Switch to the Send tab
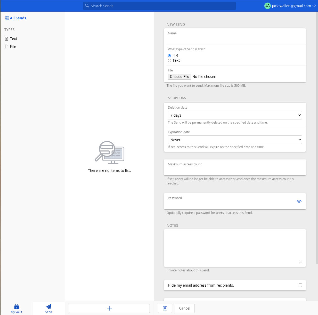The height and width of the screenshot is (315, 318). coord(48,309)
